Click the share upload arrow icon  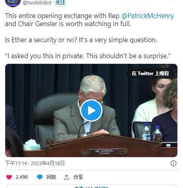coord(66,177)
